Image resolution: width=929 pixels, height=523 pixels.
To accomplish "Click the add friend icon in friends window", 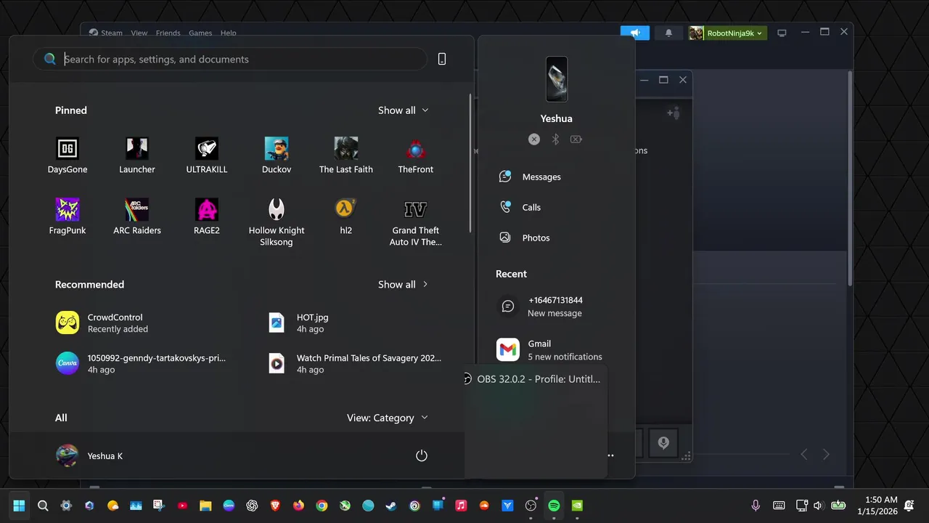I will pyautogui.click(x=674, y=113).
